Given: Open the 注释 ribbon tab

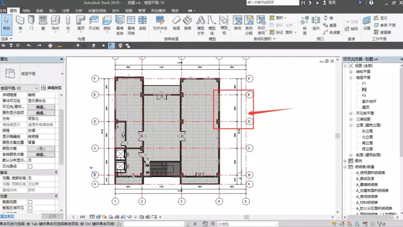Looking at the screenshot, I should pos(65,11).
